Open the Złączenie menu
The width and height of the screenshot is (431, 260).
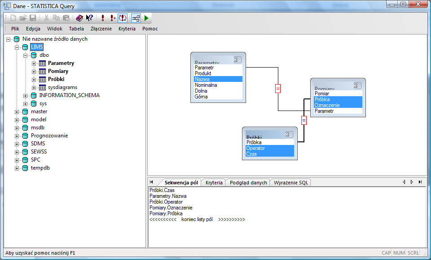[x=101, y=29]
